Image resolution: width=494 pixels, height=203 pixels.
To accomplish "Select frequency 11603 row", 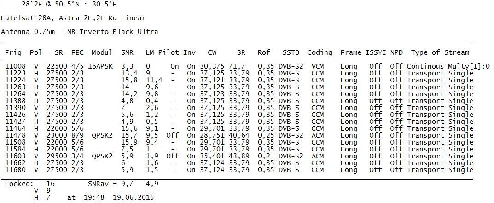I will tap(239, 156).
